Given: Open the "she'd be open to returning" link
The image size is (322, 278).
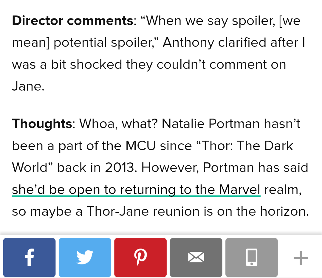Looking at the screenshot, I should coord(136,190).
